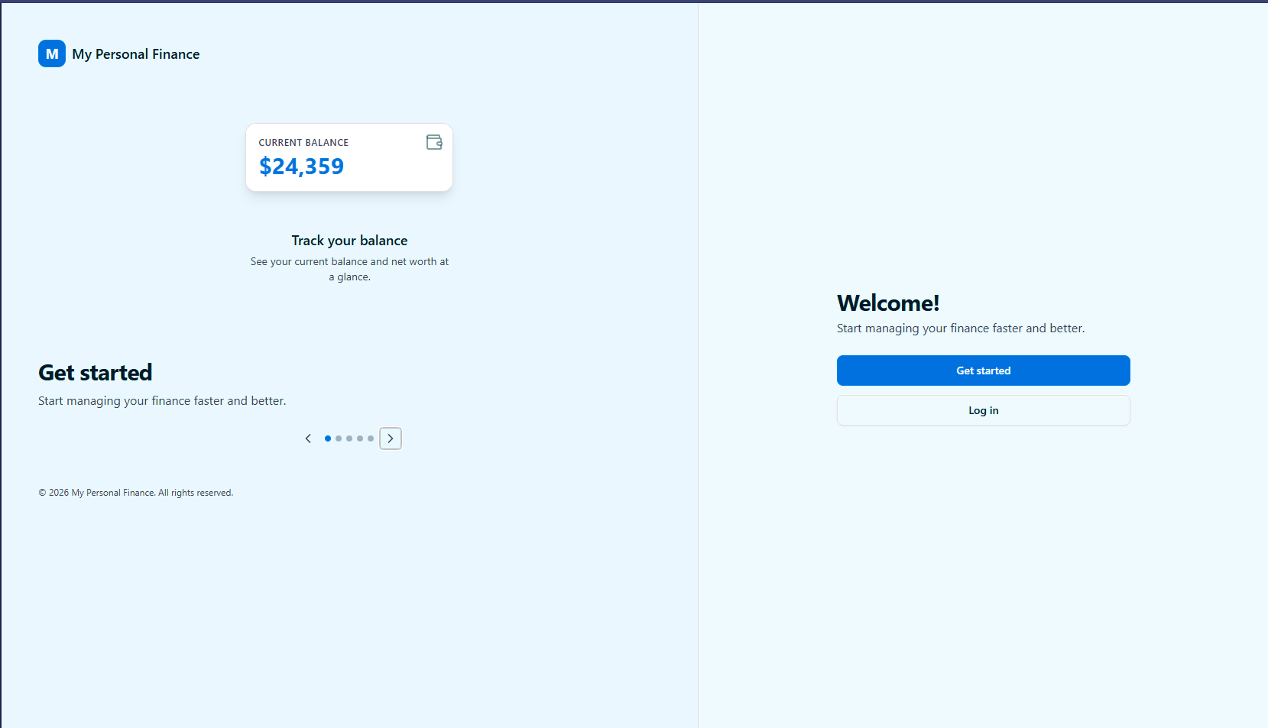Click the subtitle under the Welcome! heading
The height and width of the screenshot is (728, 1268).
[x=960, y=328]
